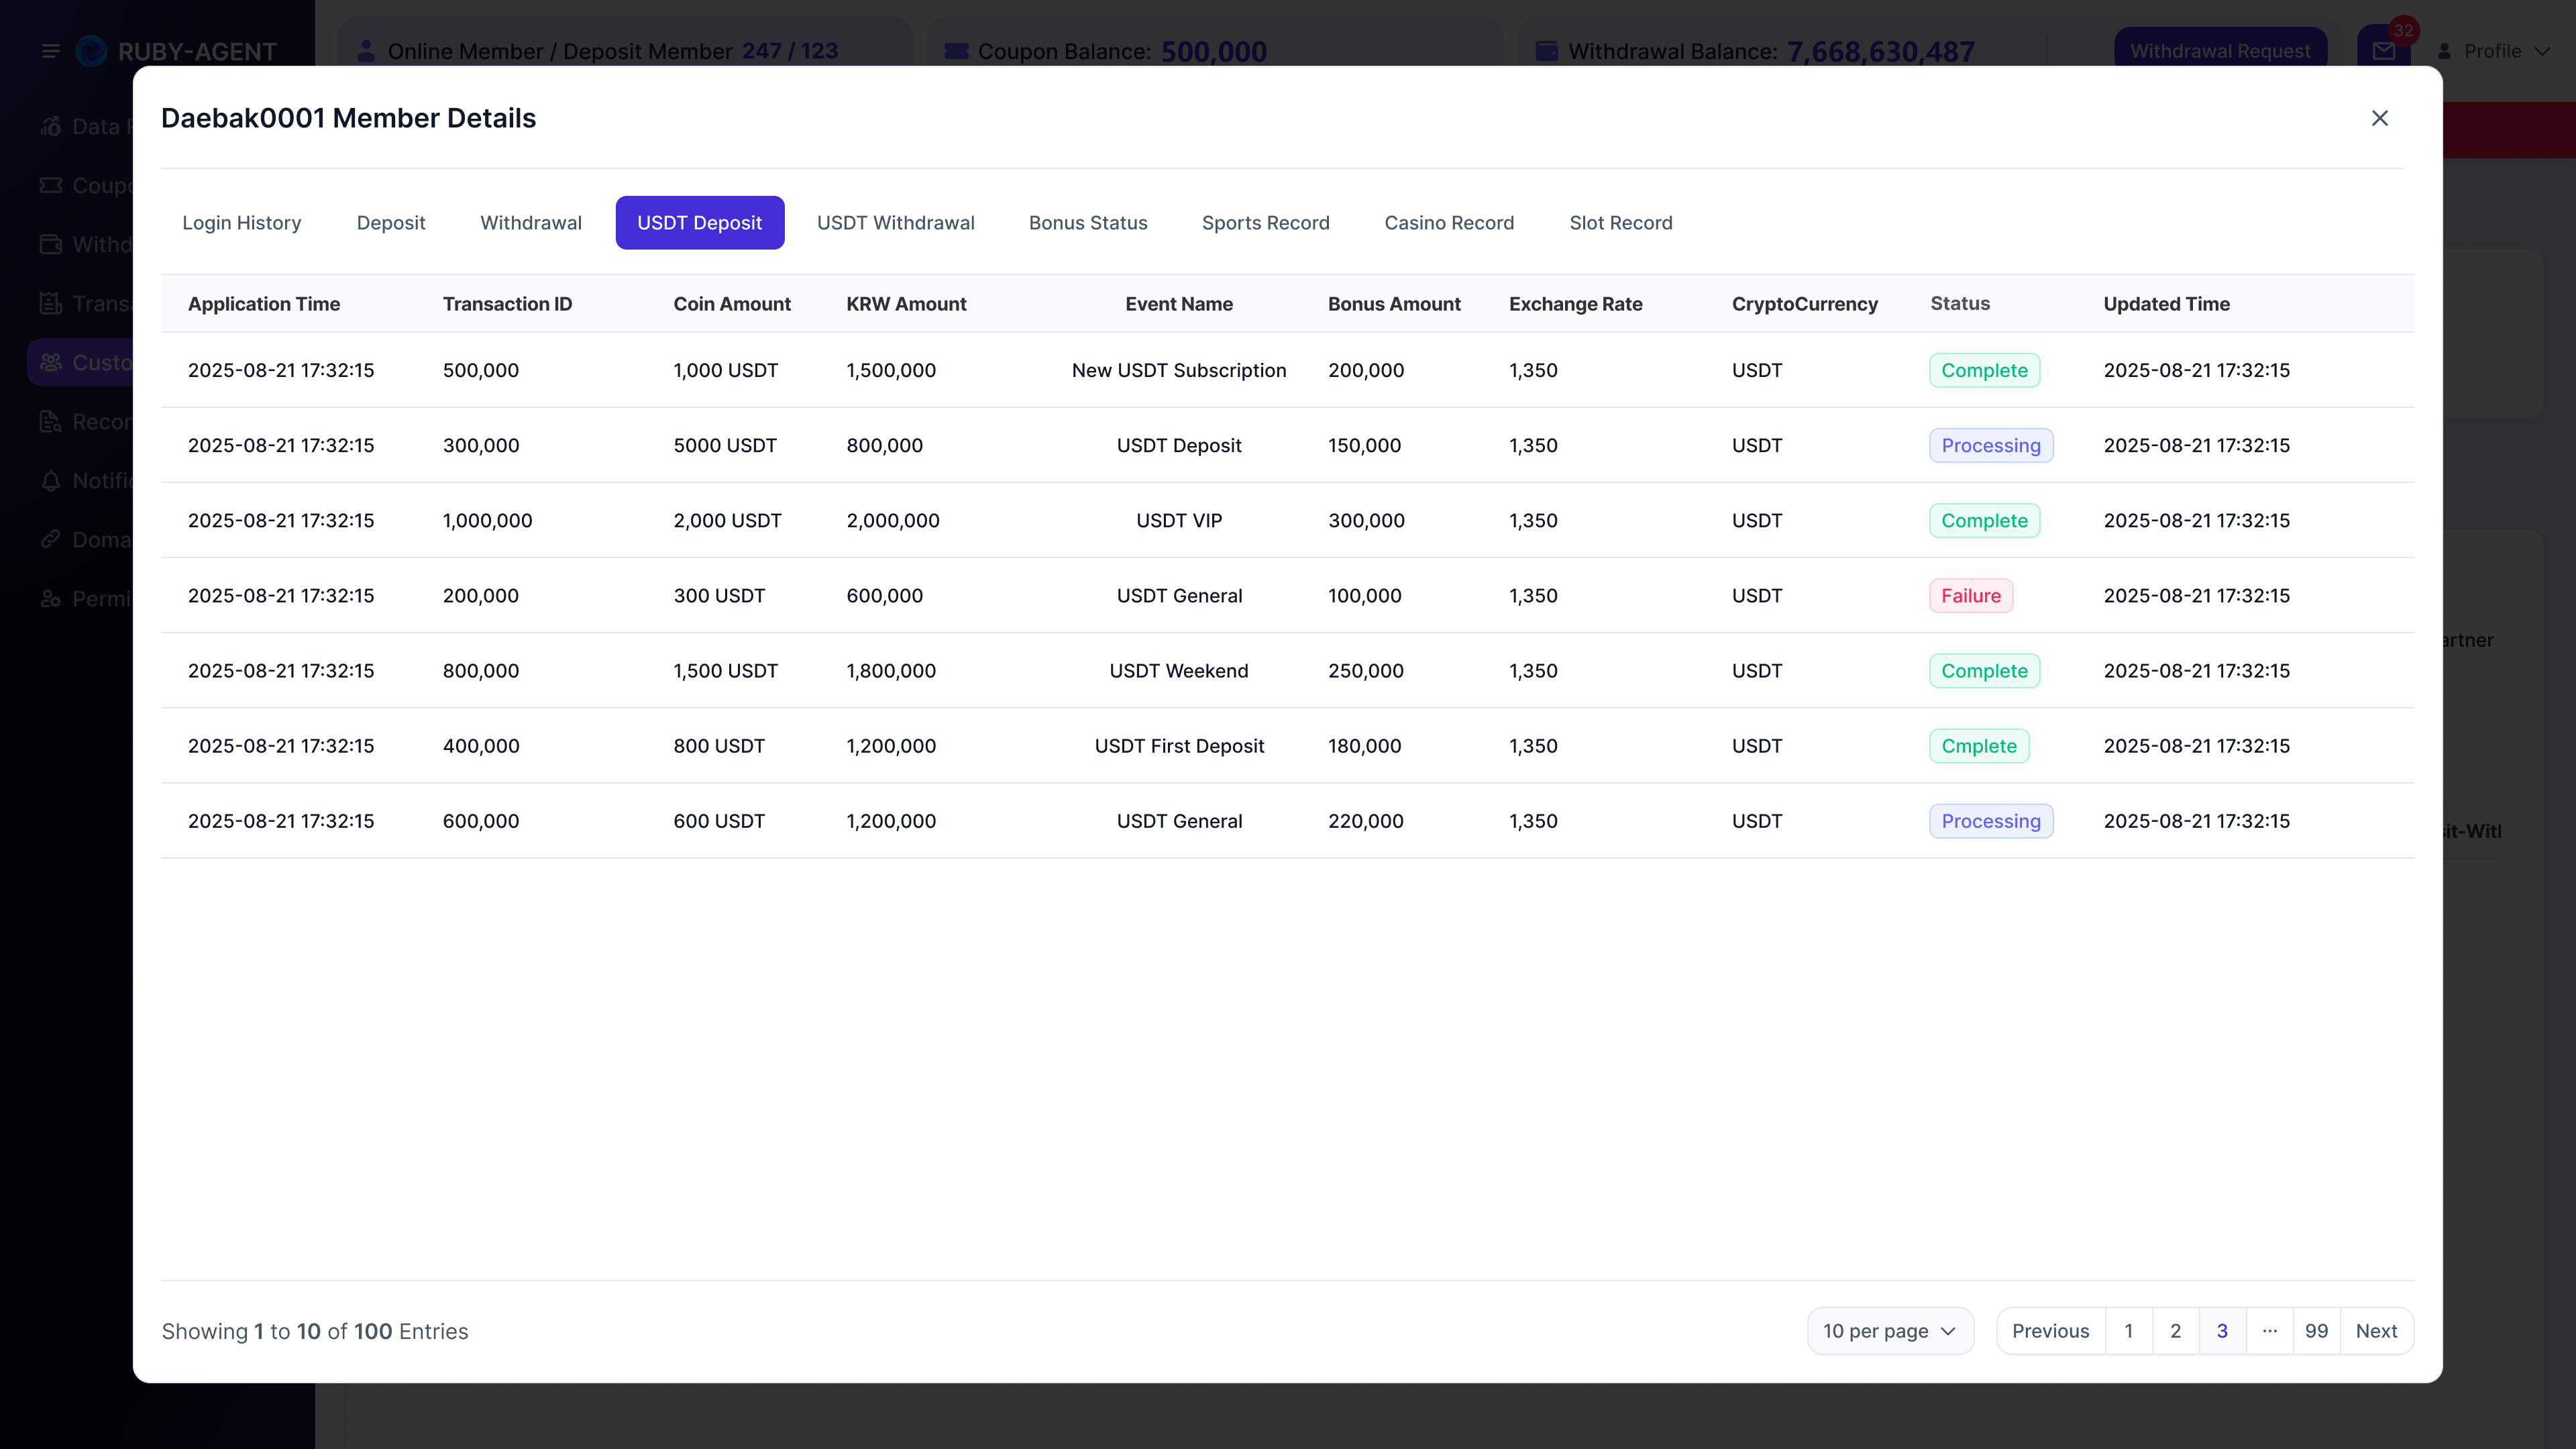Click bonus amount 300,000

(x=1366, y=520)
